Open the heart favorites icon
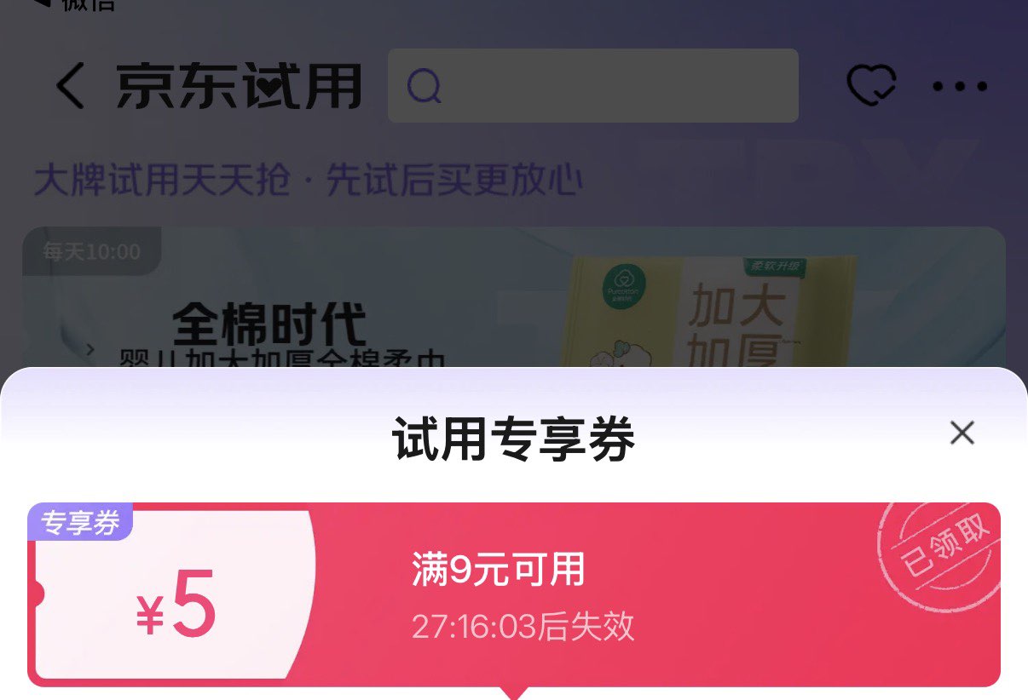The image size is (1028, 700). 871,86
